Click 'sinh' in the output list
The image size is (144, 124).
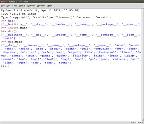tap(8, 63)
